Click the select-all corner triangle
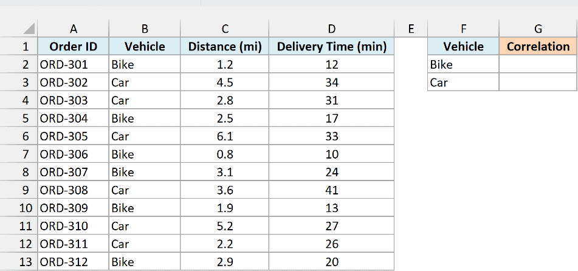Viewport: 578px width, 271px height. pyautogui.click(x=29, y=29)
